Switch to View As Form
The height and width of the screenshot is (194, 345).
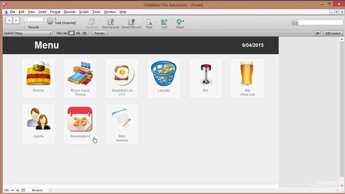pos(71,33)
